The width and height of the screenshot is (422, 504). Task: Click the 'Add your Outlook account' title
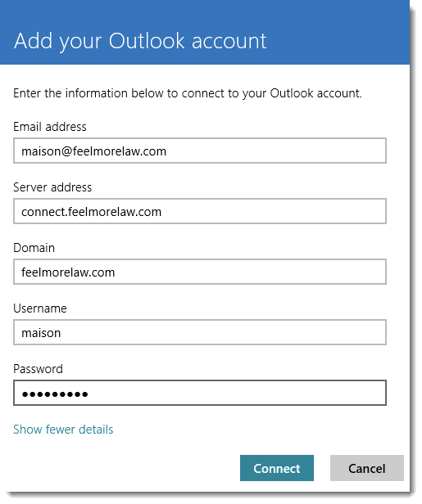coord(140,41)
